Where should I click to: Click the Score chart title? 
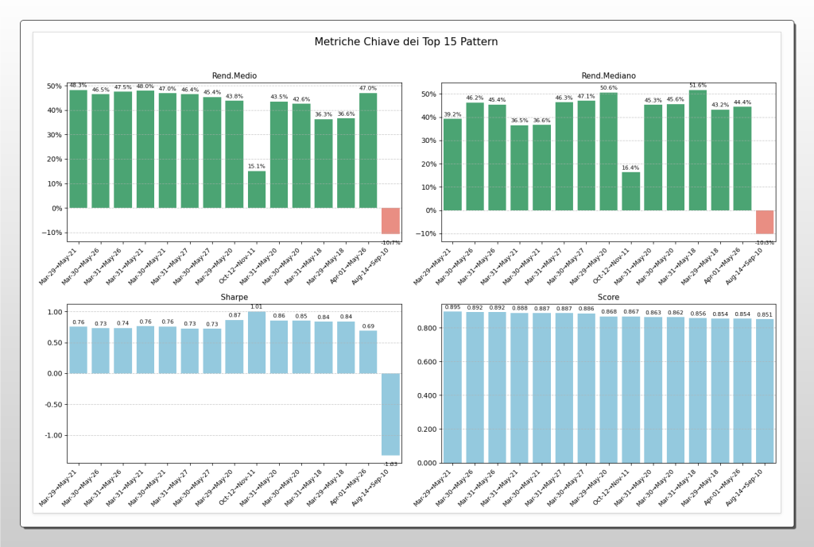[x=609, y=297]
